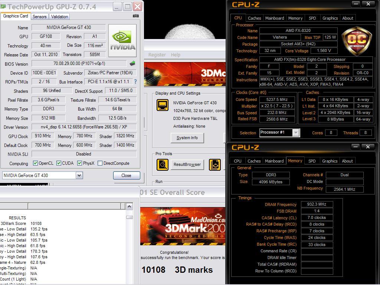Viewport: 380px width, 285px height.
Task: Click the Level 3 cache 8 MBytes value
Action: pyautogui.click(x=335, y=119)
